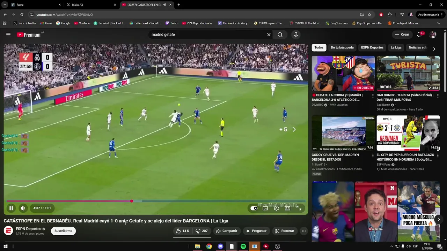Mute the video volume
Image resolution: width=447 pixels, height=251 pixels.
[23, 208]
